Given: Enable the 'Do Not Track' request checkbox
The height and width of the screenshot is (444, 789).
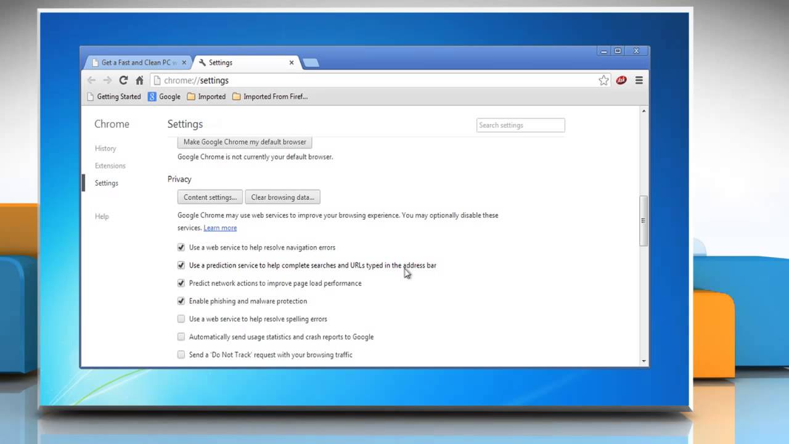Looking at the screenshot, I should [181, 355].
